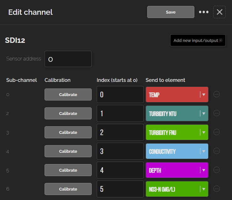Image resolution: width=232 pixels, height=200 pixels.
Task: Open the Turbidity NTU element dropdown
Action: pos(177,113)
